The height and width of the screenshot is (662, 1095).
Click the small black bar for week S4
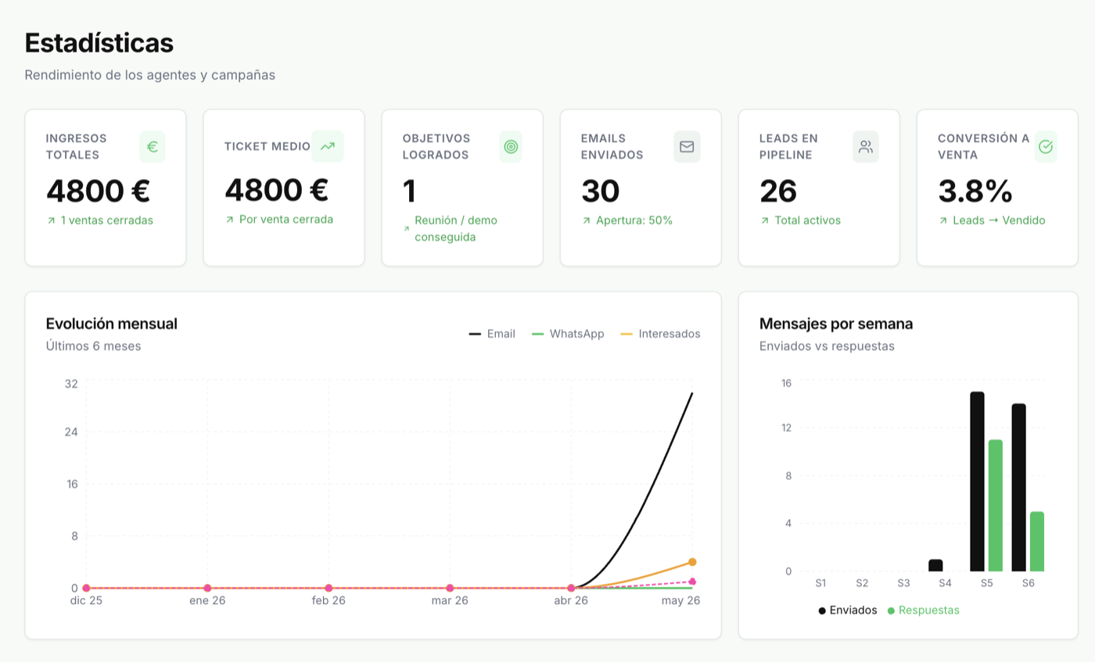[935, 565]
